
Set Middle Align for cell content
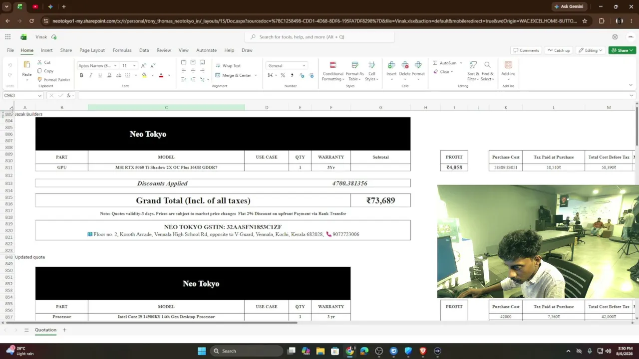(193, 62)
